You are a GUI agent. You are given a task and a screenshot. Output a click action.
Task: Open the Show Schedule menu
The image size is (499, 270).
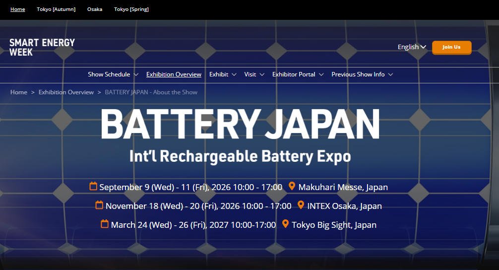[x=109, y=74]
